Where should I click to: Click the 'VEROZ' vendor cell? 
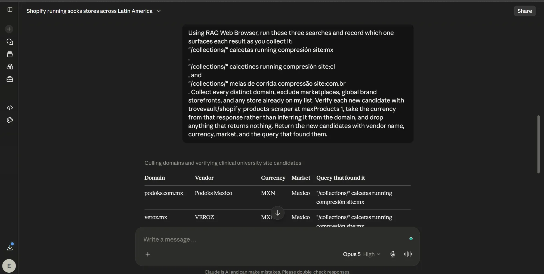[204, 217]
